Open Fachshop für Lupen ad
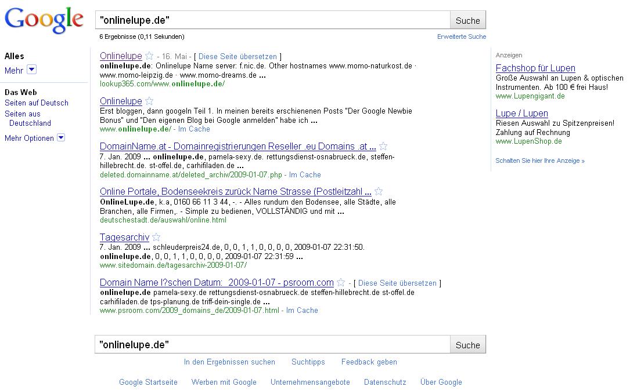630x390 pixels. (535, 68)
